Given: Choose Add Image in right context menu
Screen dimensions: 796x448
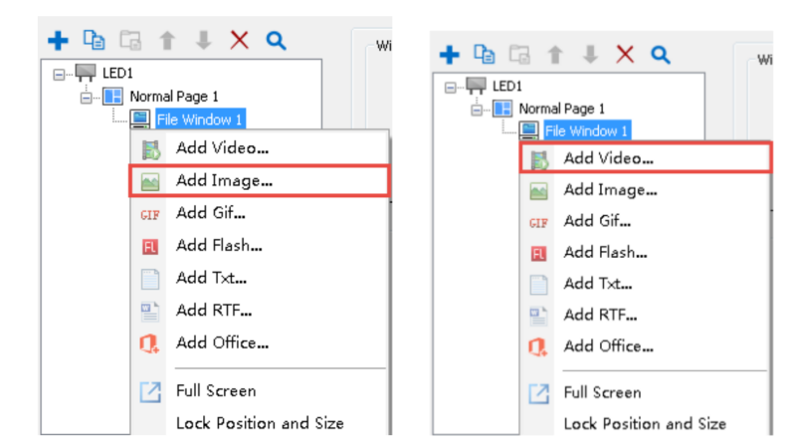Looking at the screenshot, I should tap(645, 190).
